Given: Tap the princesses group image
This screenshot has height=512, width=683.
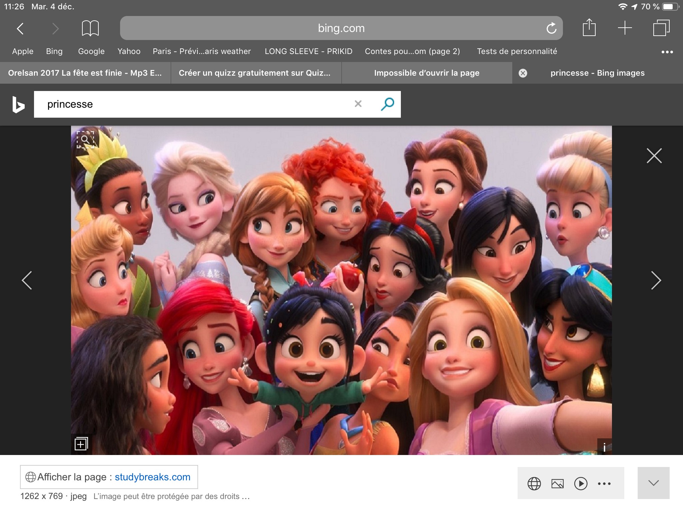Looking at the screenshot, I should pos(341,290).
